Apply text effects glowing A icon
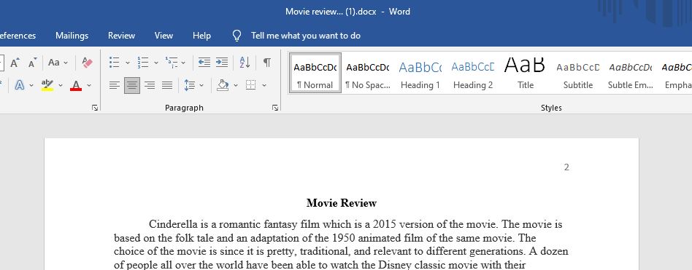The width and height of the screenshot is (692, 270). pyautogui.click(x=20, y=85)
